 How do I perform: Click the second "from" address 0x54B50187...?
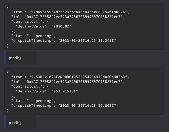(78, 77)
